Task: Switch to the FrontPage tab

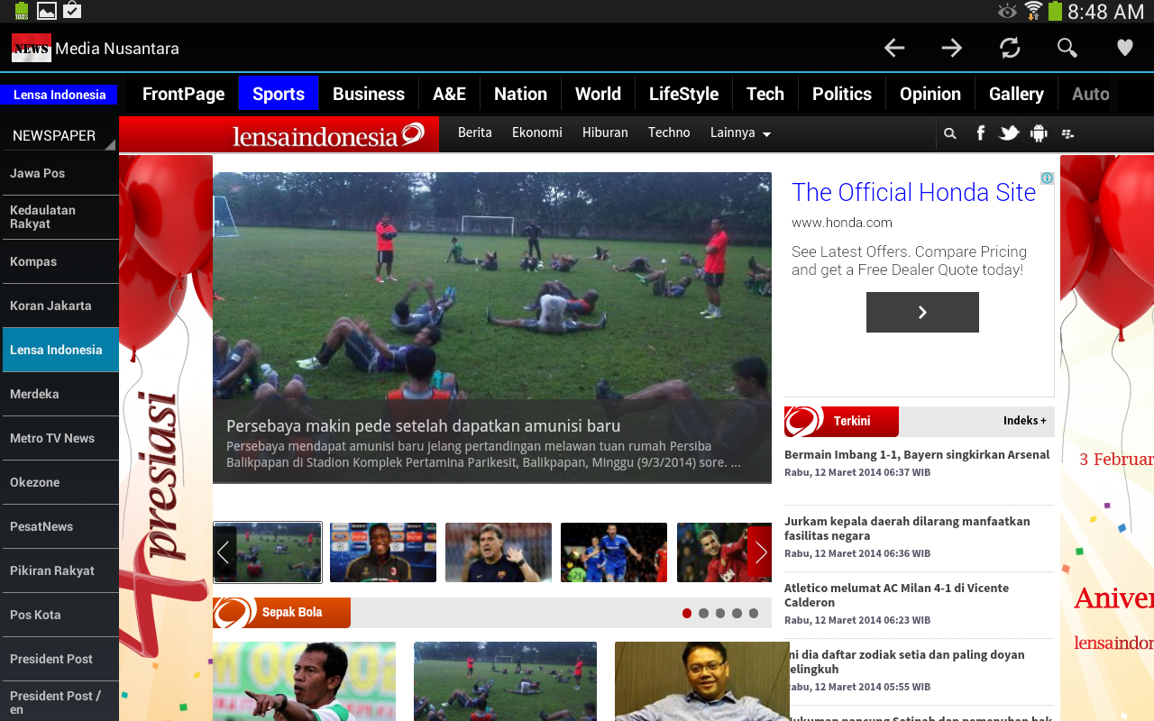Action: click(x=183, y=94)
